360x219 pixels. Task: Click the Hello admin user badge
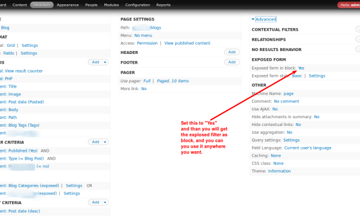[349, 5]
